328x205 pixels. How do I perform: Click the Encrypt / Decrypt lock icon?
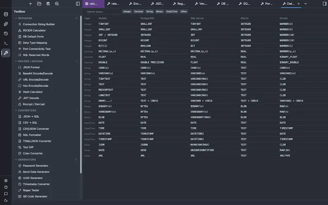(x=20, y=104)
